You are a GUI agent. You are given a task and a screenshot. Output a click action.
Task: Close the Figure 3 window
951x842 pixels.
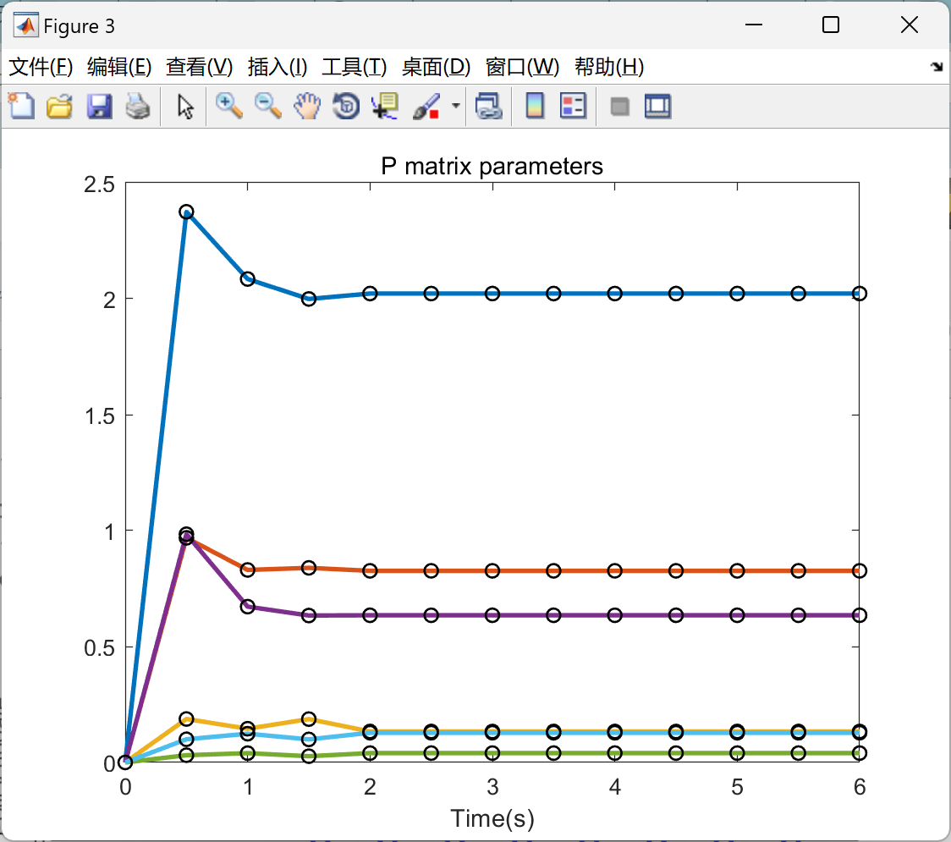click(910, 25)
